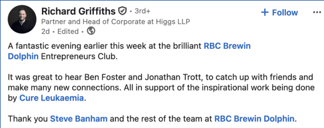Open the Richard Griffiths name link

pos(78,11)
